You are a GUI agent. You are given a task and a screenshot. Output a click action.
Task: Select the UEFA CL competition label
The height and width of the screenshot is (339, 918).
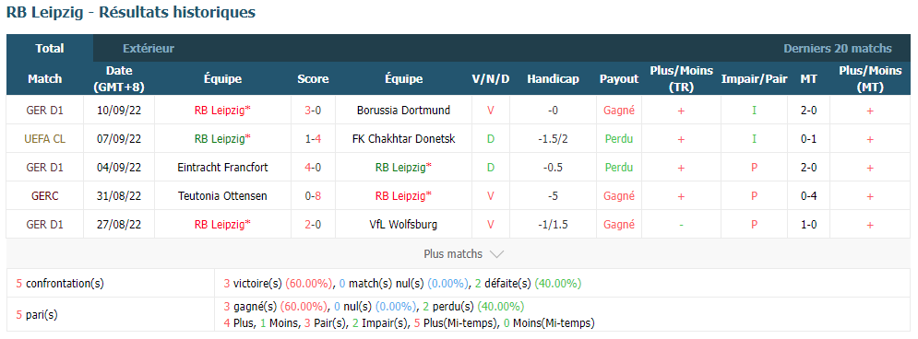coord(44,138)
